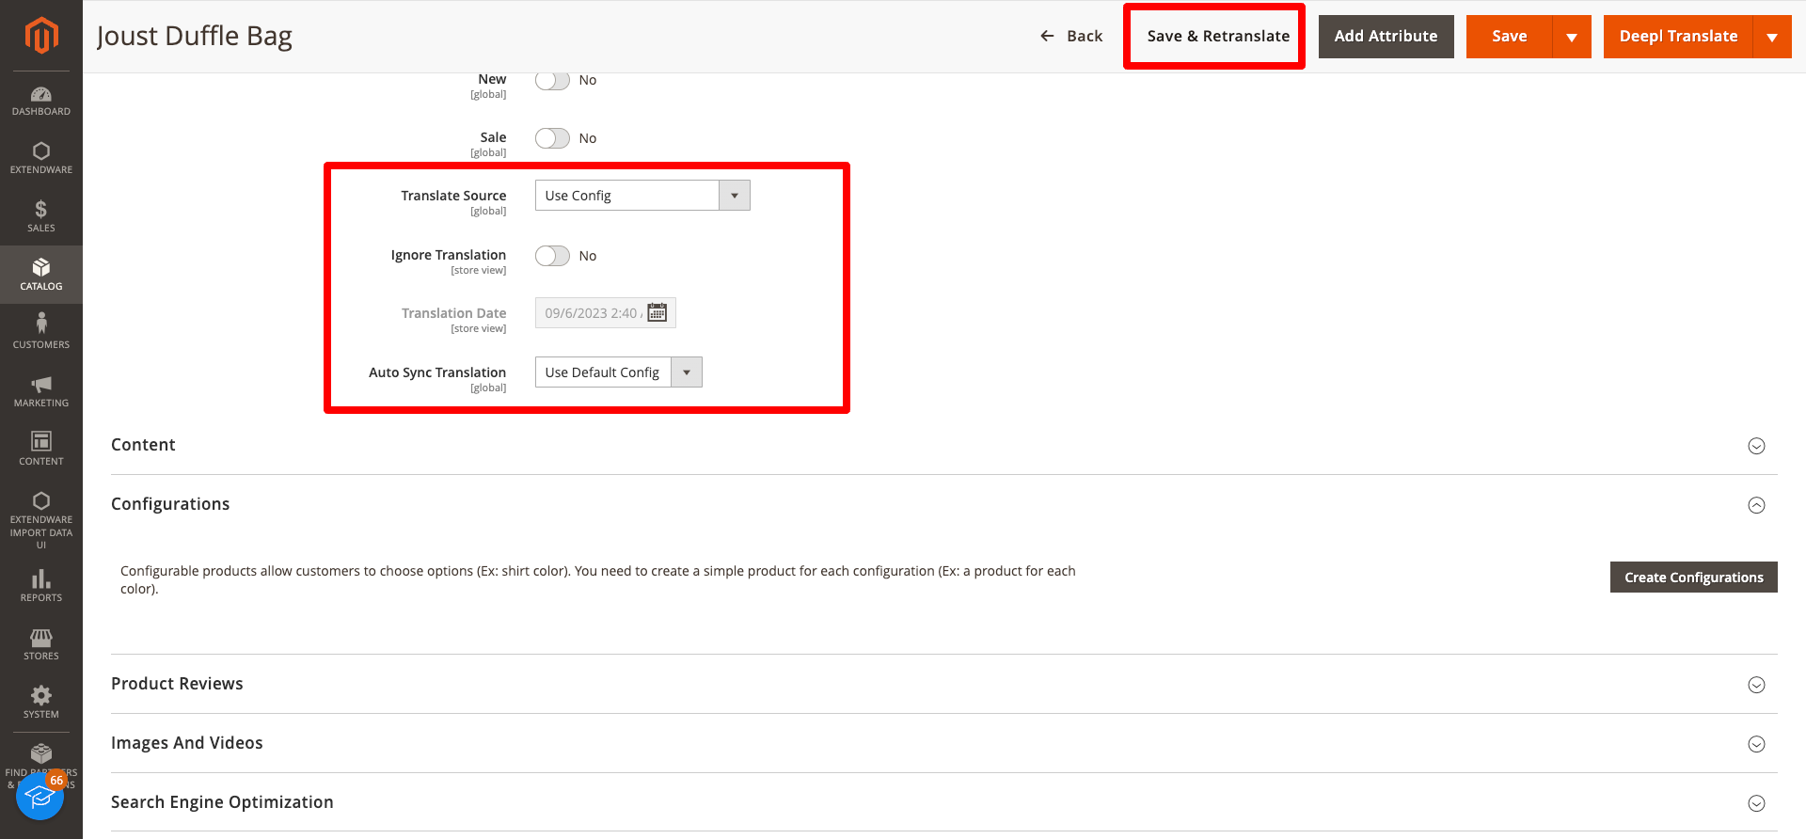
Task: Open the Save button dropdown arrow
Action: point(1572,37)
